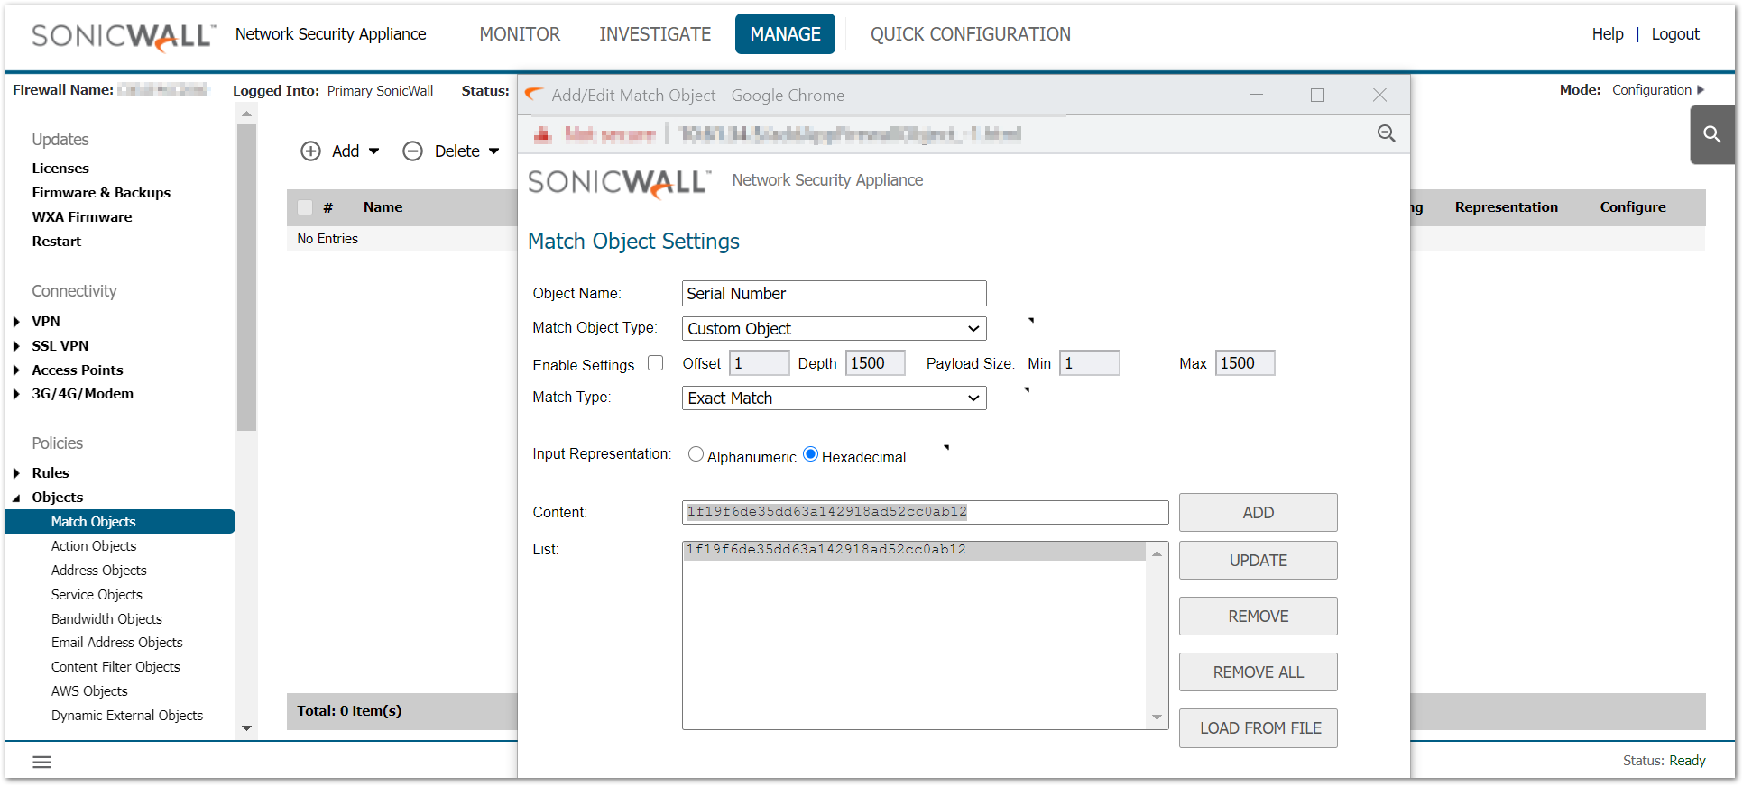1743x786 pixels.
Task: Open Content Filter Objects in the sidebar
Action: (115, 667)
